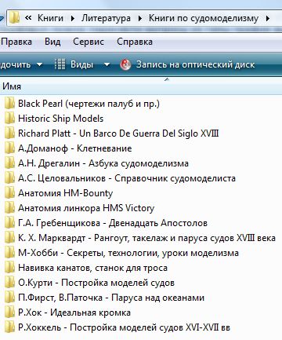Click folder icon of Richard Platt entry

(x=9, y=133)
